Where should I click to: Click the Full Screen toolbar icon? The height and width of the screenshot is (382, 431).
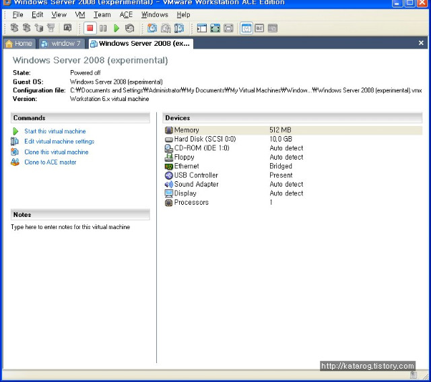[215, 28]
